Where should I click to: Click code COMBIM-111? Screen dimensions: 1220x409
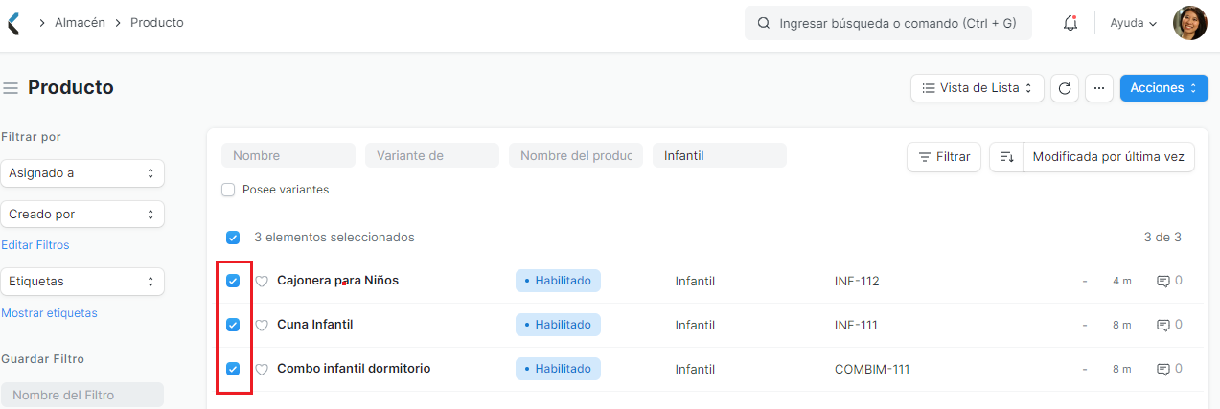click(x=872, y=370)
